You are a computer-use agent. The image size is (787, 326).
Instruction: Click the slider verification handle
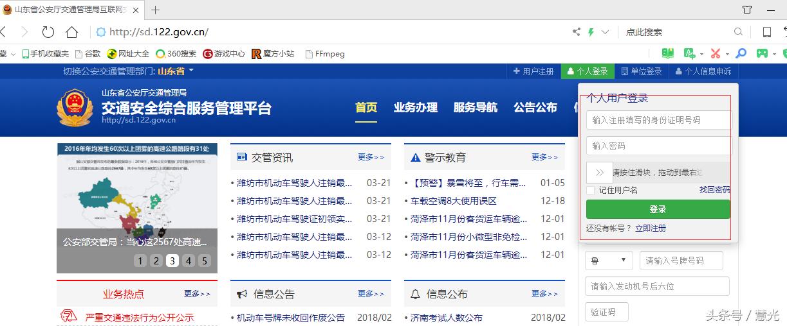coord(600,172)
